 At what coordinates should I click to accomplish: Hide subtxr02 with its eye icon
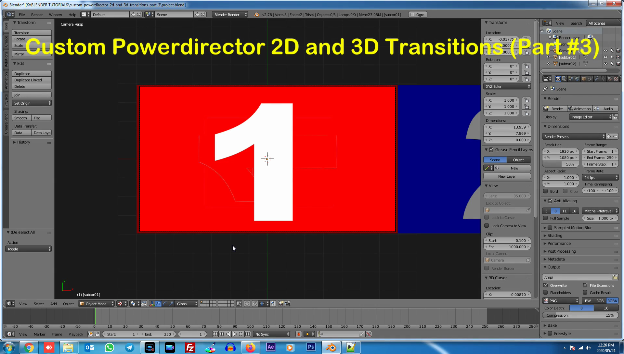[605, 64]
